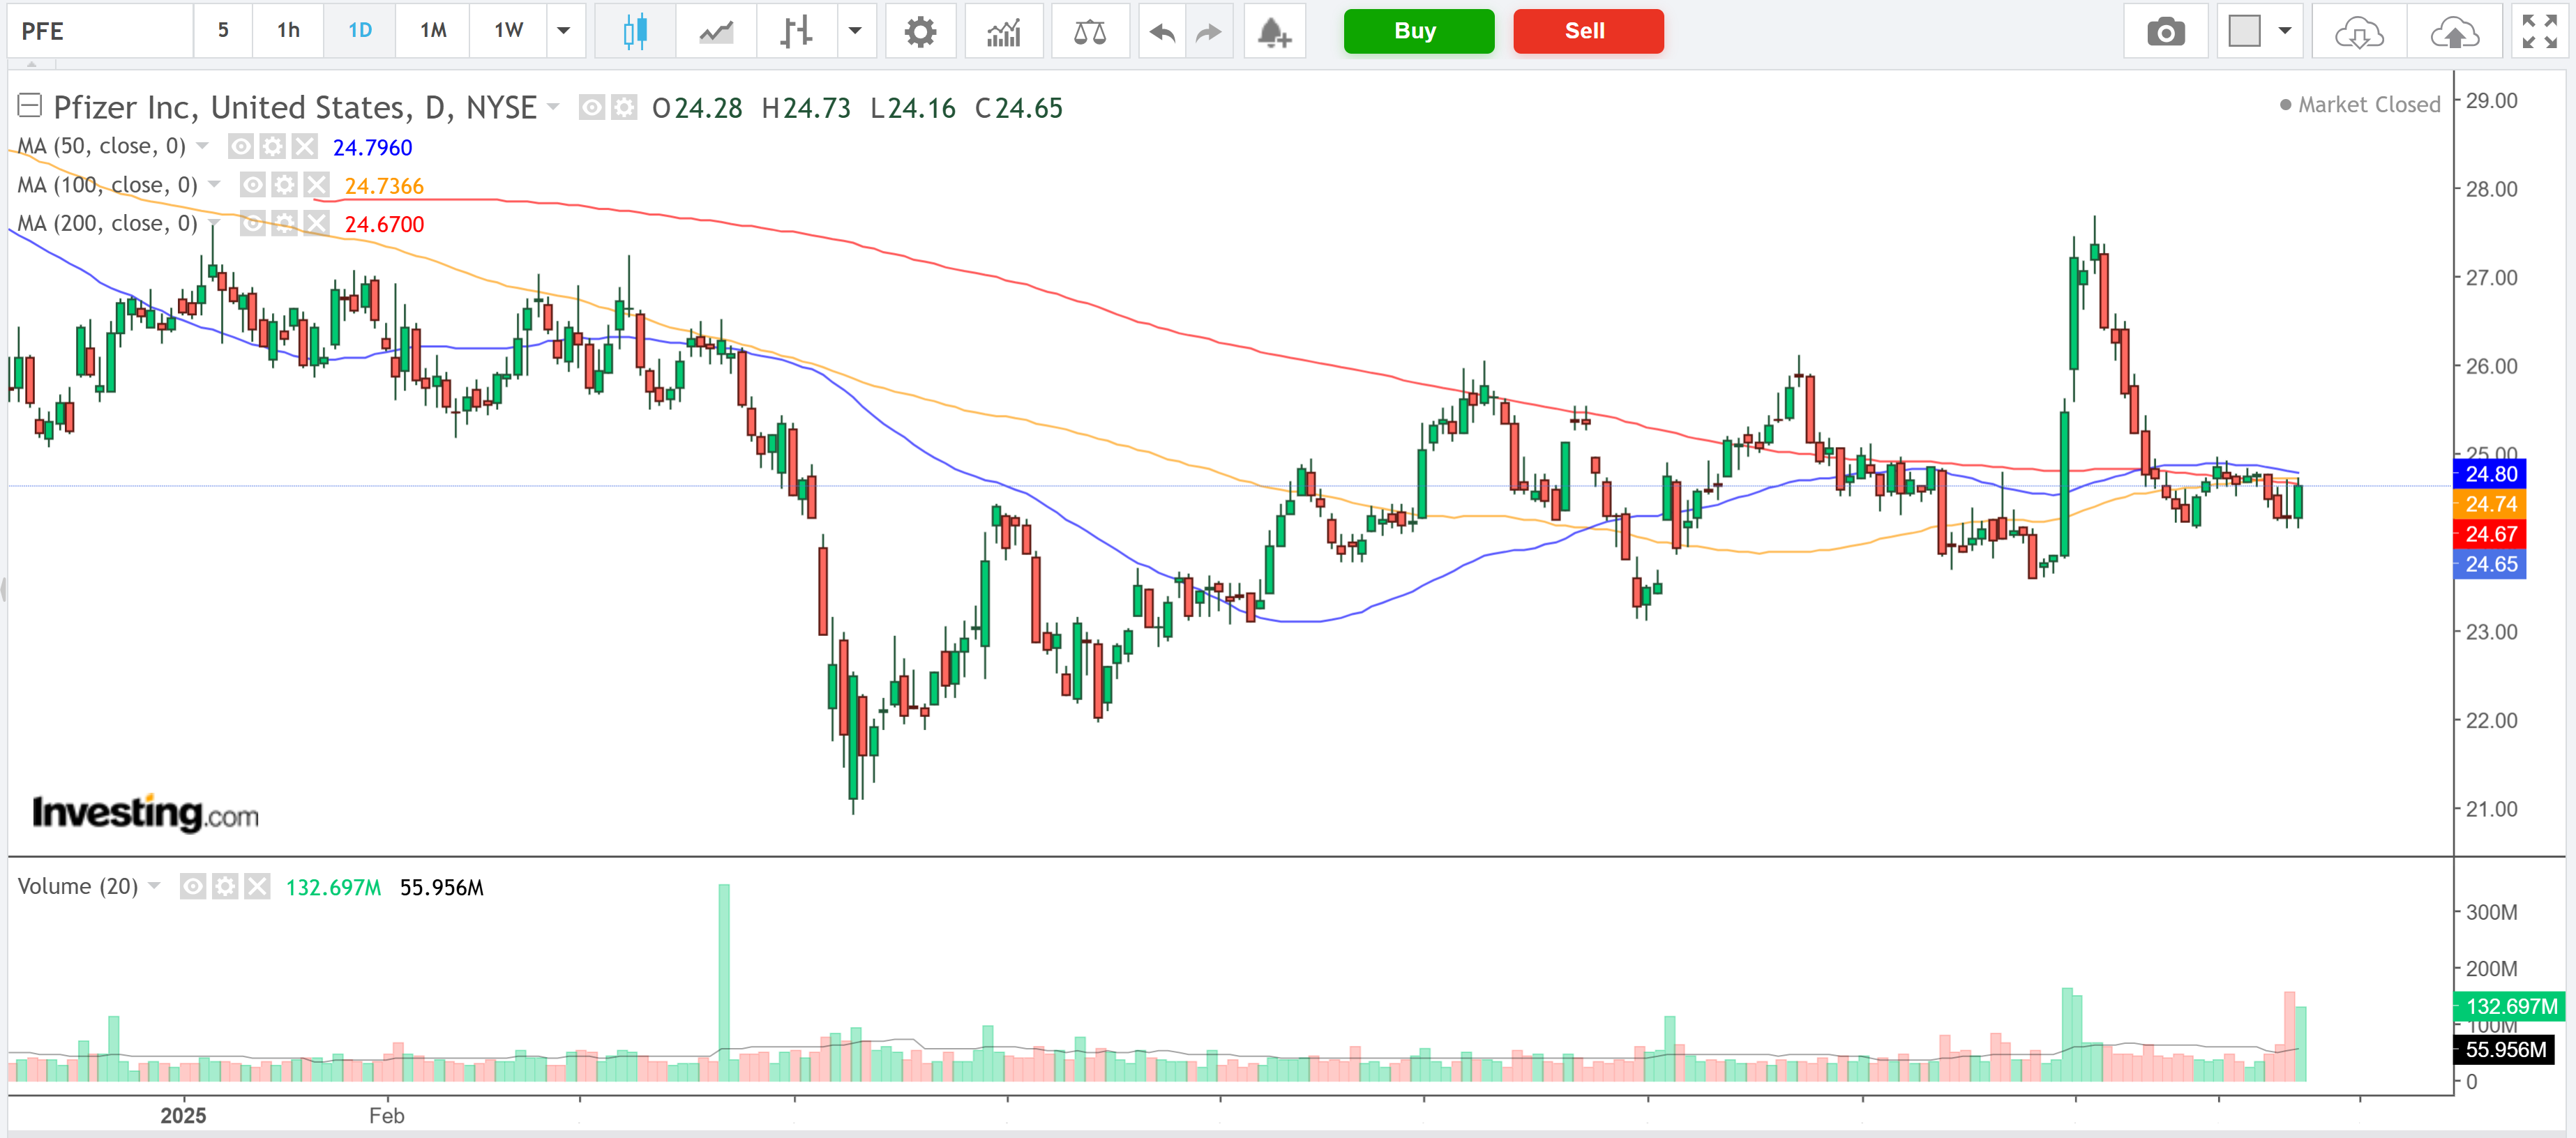Viewport: 2576px width, 1138px height.
Task: Take a snapshot of the chart
Action: (2166, 31)
